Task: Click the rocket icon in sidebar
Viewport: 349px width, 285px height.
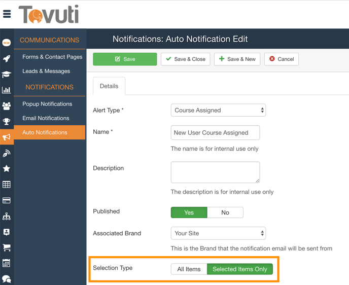Action: pyautogui.click(x=7, y=58)
